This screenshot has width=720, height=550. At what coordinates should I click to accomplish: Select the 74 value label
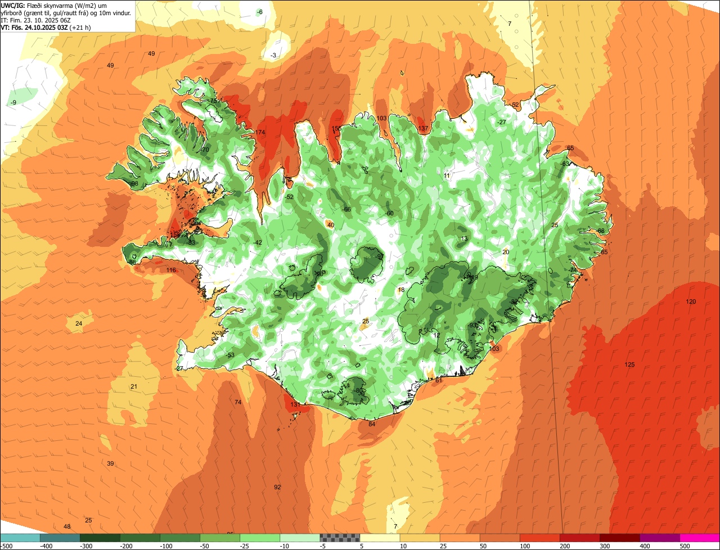[x=238, y=402]
